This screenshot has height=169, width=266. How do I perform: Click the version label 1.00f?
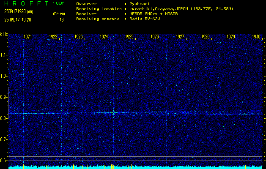tap(59, 3)
